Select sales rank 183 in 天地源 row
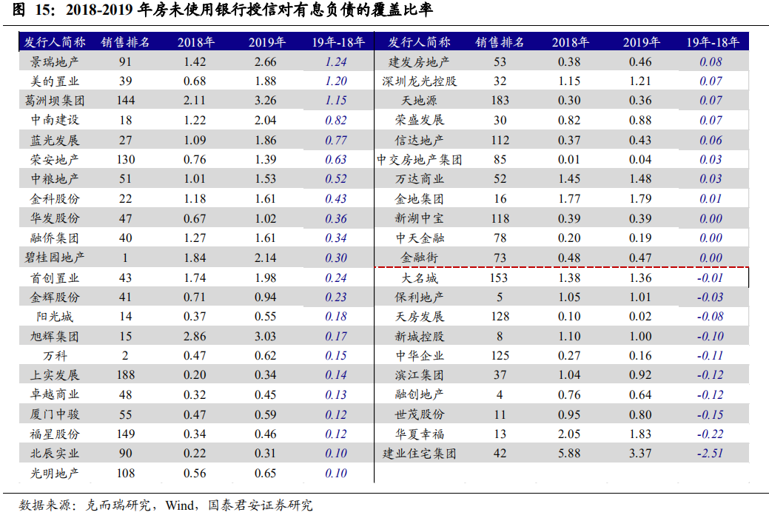The image size is (769, 518). 500,101
